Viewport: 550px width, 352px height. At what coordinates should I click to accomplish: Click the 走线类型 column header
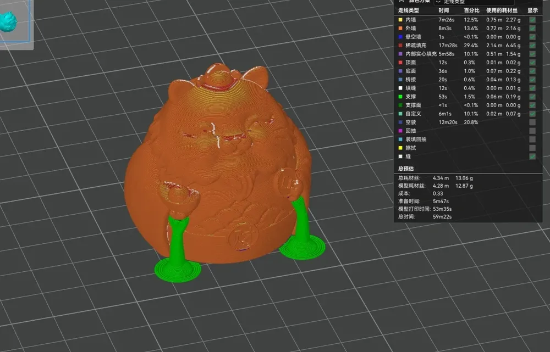pos(409,10)
